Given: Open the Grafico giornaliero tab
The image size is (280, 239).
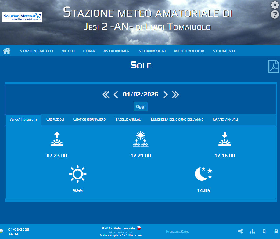Looking at the screenshot, I should coord(89,119).
